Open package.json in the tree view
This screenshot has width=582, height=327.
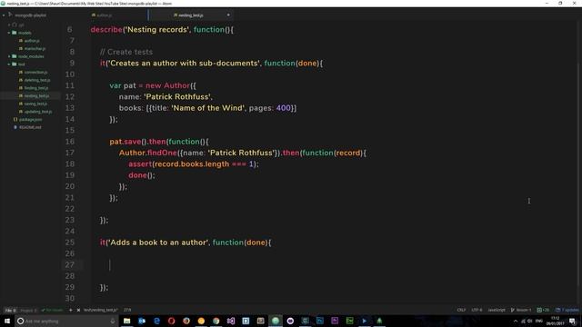pyautogui.click(x=30, y=119)
